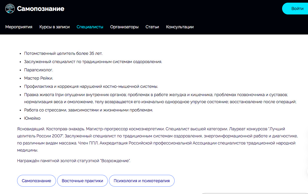Image resolution: width=308 pixels, height=194 pixels.
Task: Select the Специалисты navigation tab
Action: [x=90, y=27]
